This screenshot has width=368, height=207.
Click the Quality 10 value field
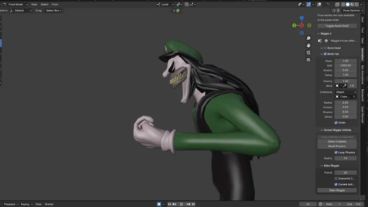346,158
